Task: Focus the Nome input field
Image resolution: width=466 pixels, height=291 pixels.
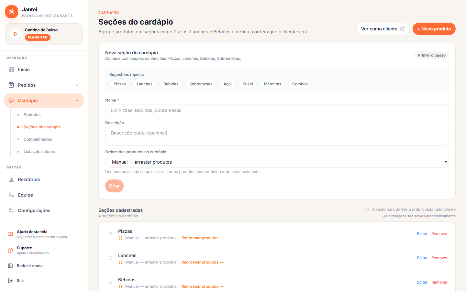Action: coord(277,110)
